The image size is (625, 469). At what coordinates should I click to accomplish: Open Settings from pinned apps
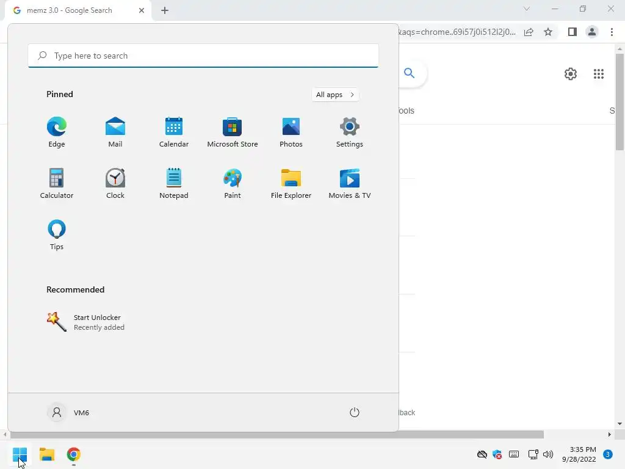(350, 133)
